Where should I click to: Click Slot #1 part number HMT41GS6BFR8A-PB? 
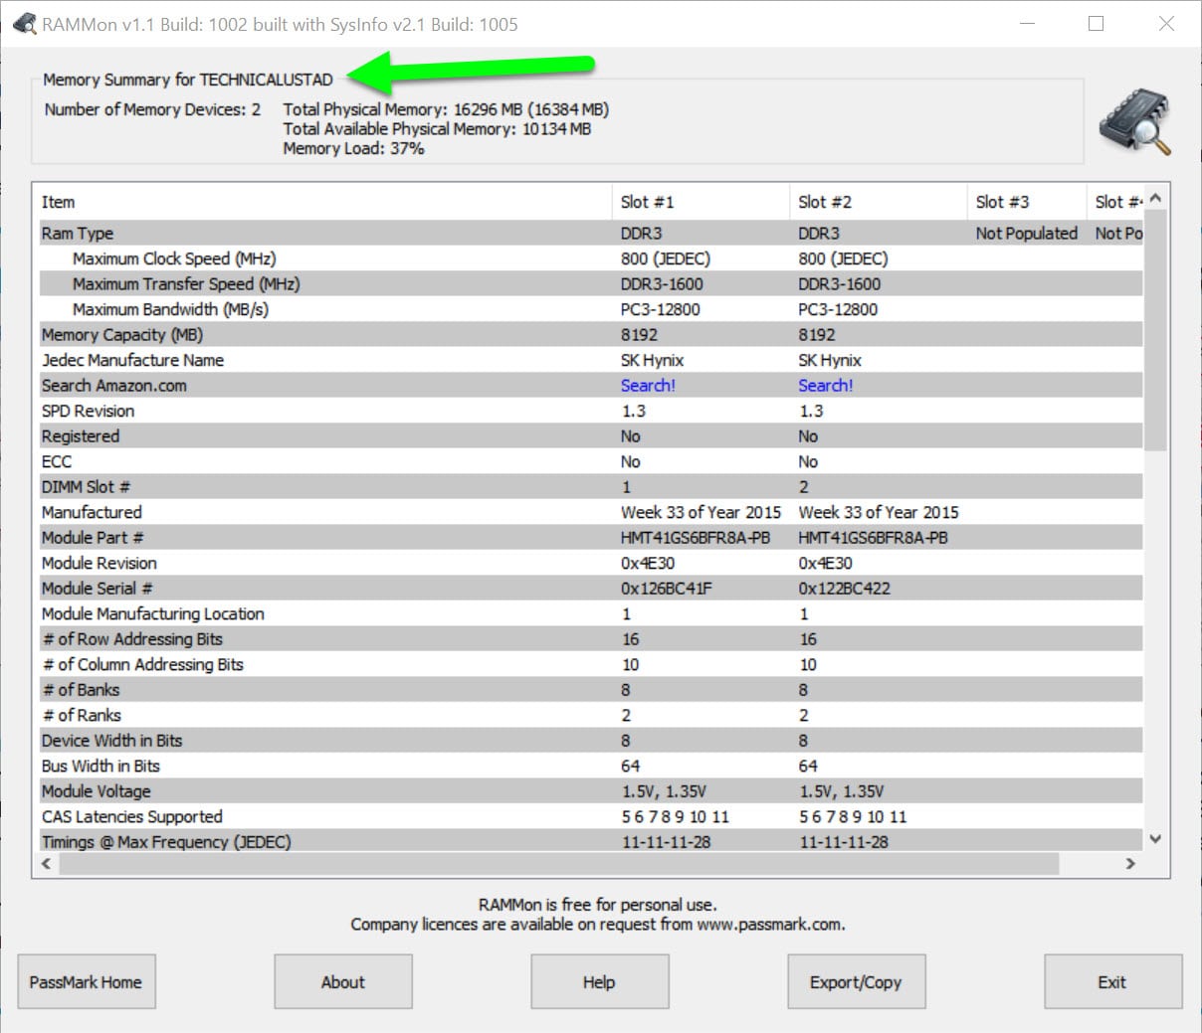696,538
